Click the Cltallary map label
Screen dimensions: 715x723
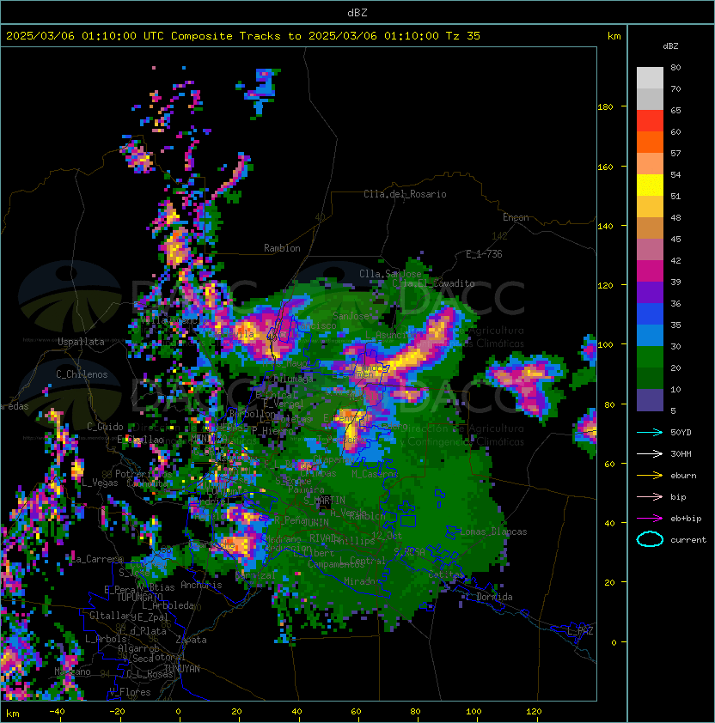(x=113, y=616)
